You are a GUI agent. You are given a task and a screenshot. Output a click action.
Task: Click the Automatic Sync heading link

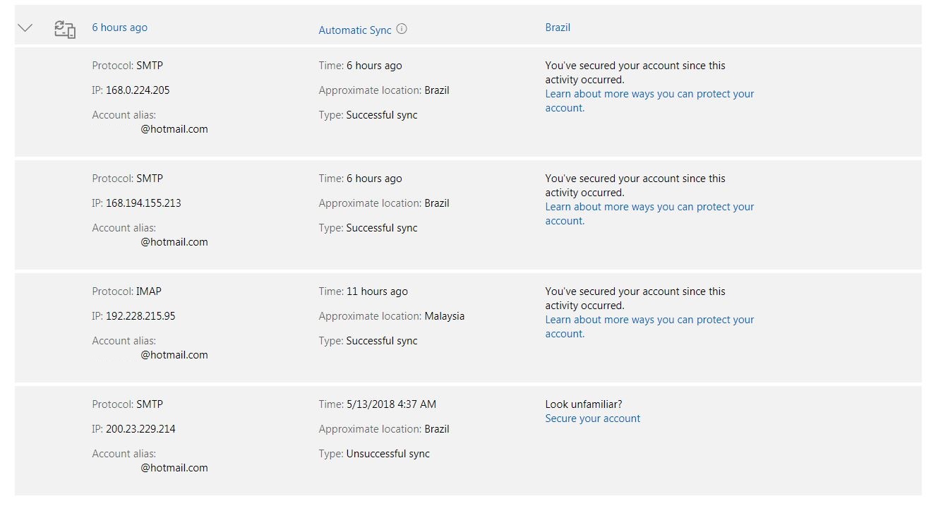pyautogui.click(x=355, y=30)
